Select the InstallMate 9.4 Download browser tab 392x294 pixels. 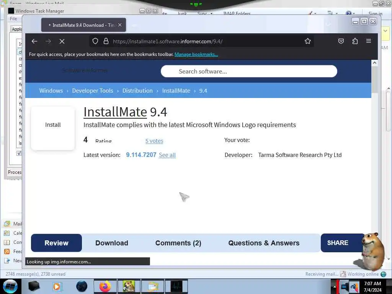tap(83, 25)
